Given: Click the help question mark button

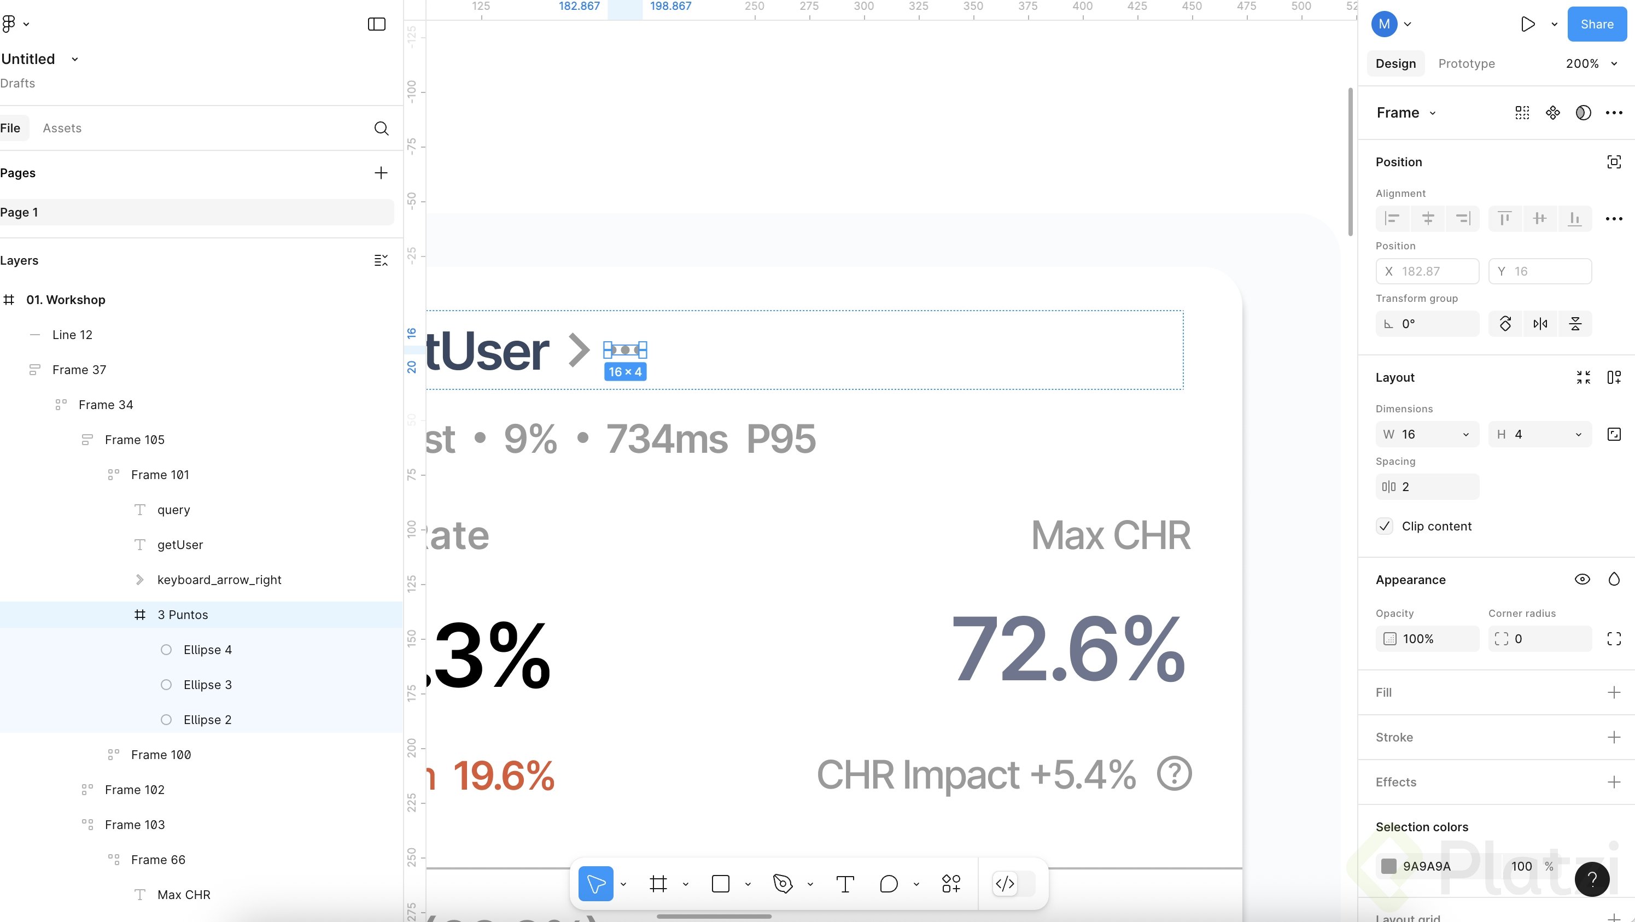Looking at the screenshot, I should point(1591,879).
